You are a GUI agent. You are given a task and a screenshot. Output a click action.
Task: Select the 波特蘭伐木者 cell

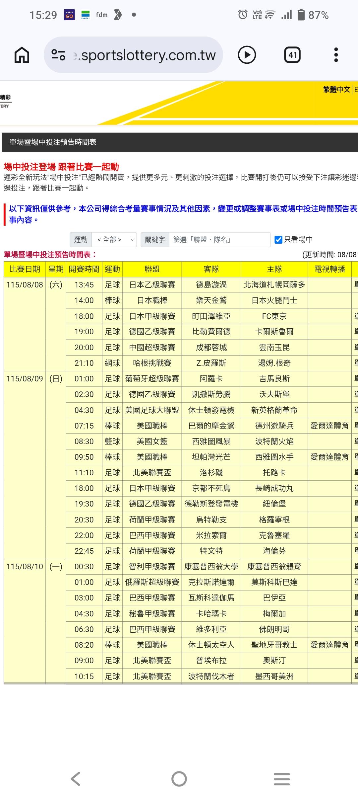[x=211, y=677]
